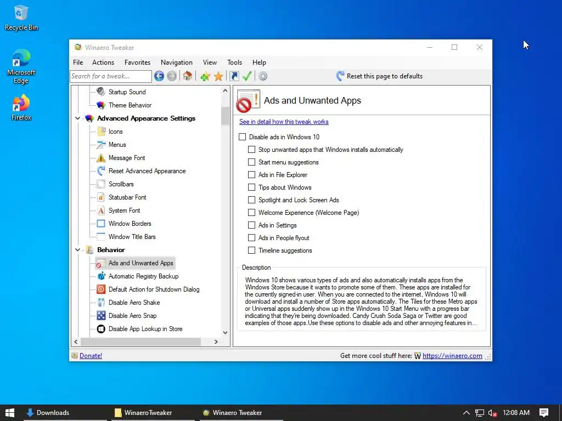This screenshot has height=421, width=562.
Task: Click the Message Font warning icon
Action: point(101,158)
